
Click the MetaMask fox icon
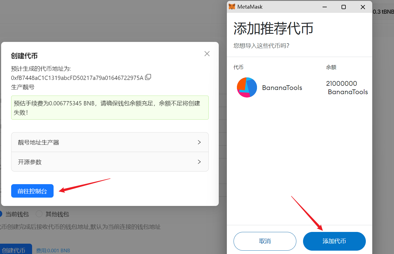pyautogui.click(x=232, y=7)
